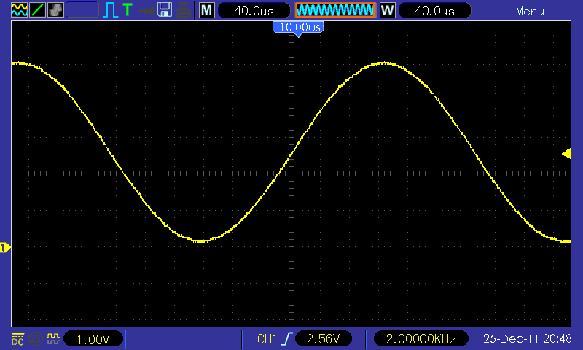This screenshot has height=350, width=583.
Task: Click the dual sine wave icon
Action: click(19, 10)
